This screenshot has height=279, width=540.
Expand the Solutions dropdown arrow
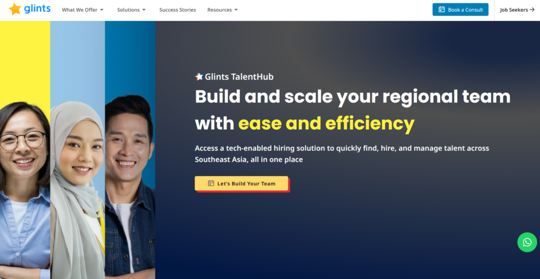coord(144,10)
